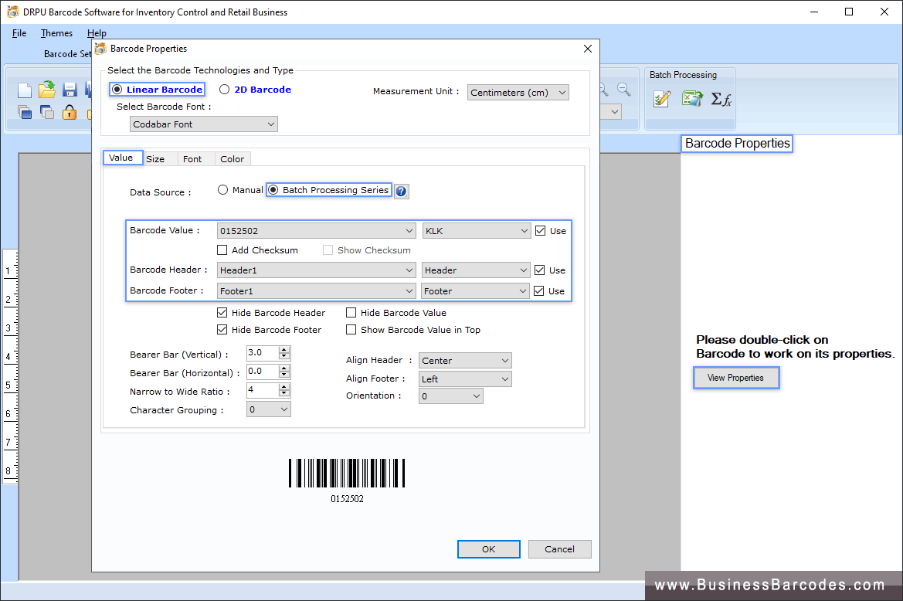Open an existing file from toolbar
The height and width of the screenshot is (601, 903).
pos(46,89)
